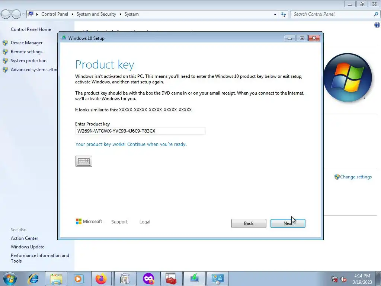Launch Internet Explorer from the taskbar
Screen dimensions: 381x286
pyautogui.click(x=33, y=279)
